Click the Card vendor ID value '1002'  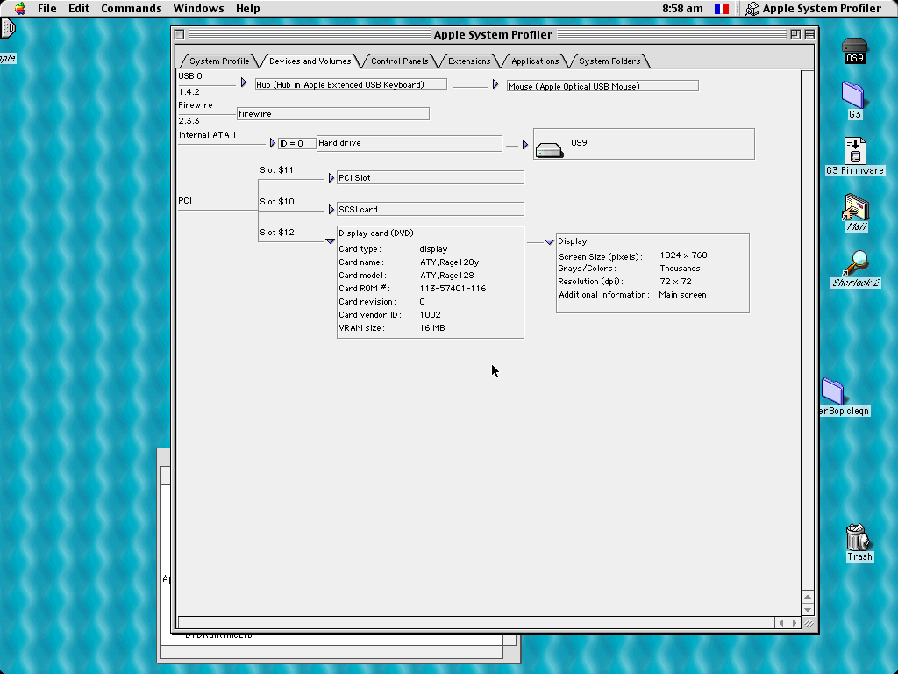(x=430, y=315)
